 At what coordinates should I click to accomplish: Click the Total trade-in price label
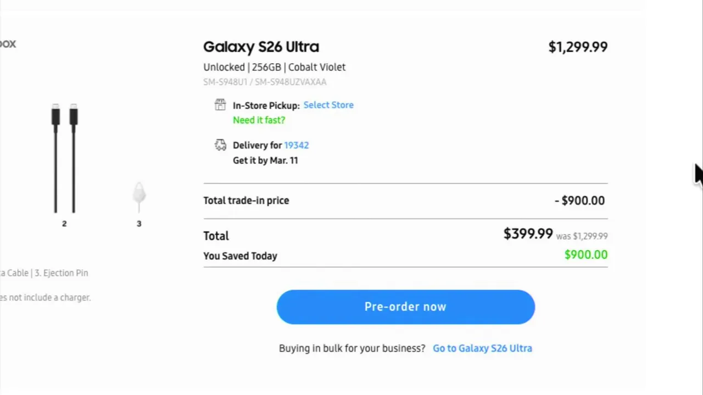click(x=246, y=201)
